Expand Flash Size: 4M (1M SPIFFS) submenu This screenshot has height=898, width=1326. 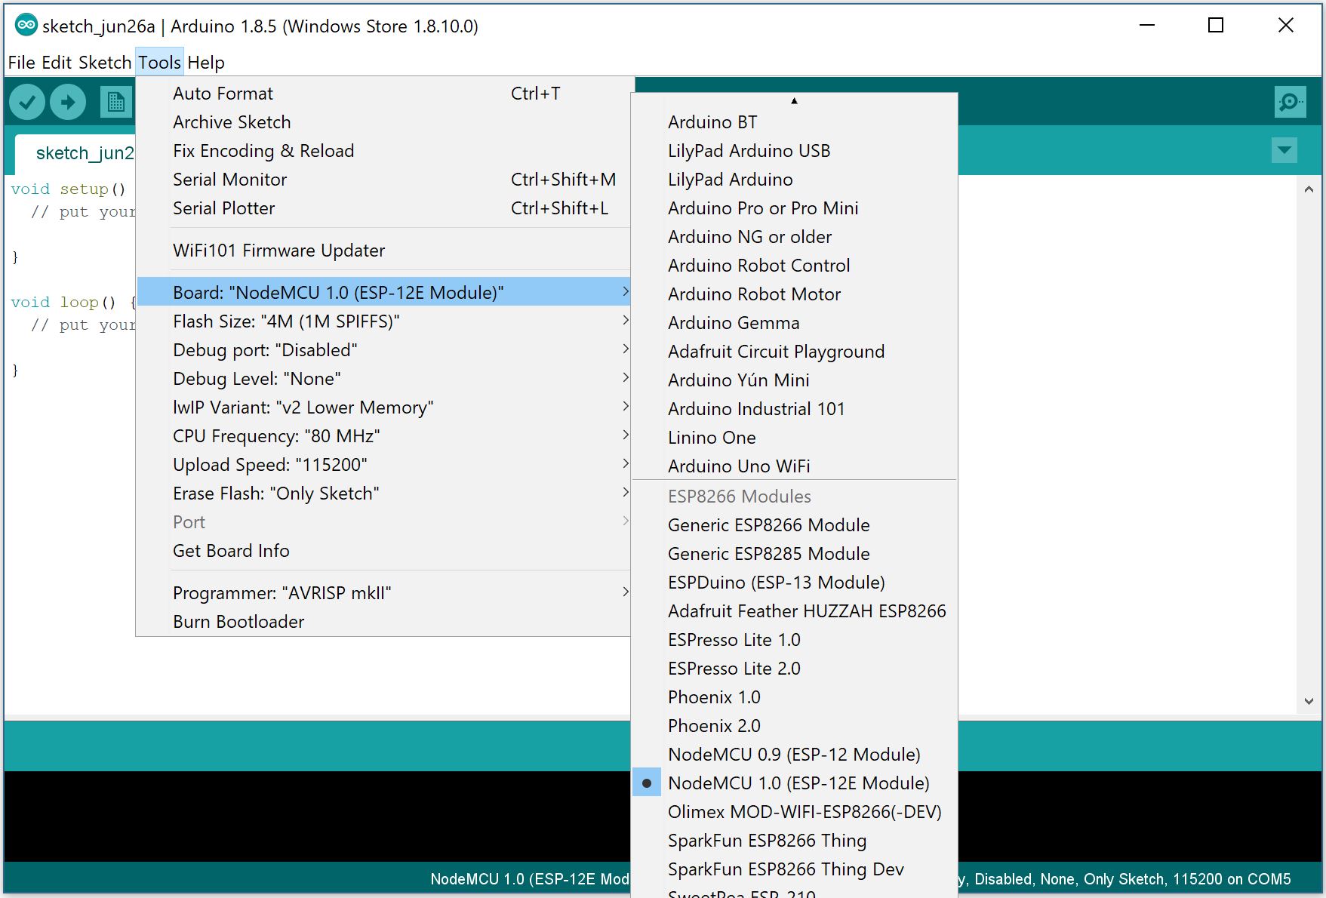[x=383, y=321]
